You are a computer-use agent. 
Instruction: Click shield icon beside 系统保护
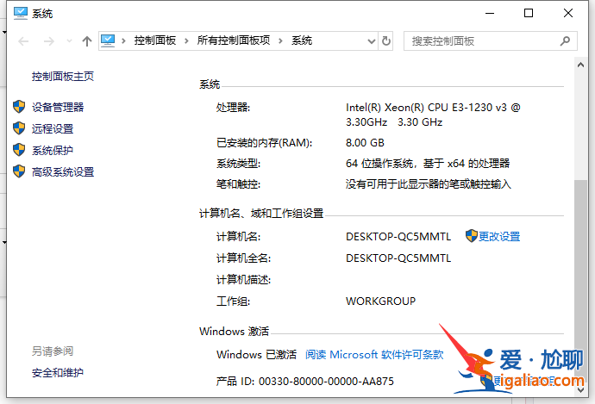(x=19, y=150)
